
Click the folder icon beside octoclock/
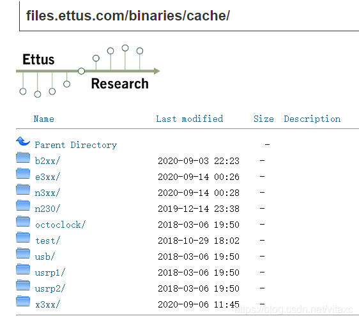click(23, 221)
